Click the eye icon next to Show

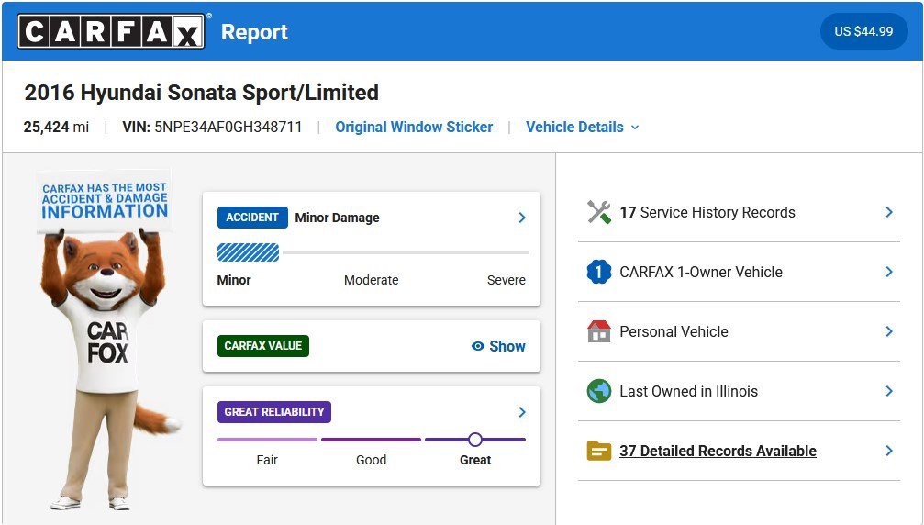pos(478,346)
